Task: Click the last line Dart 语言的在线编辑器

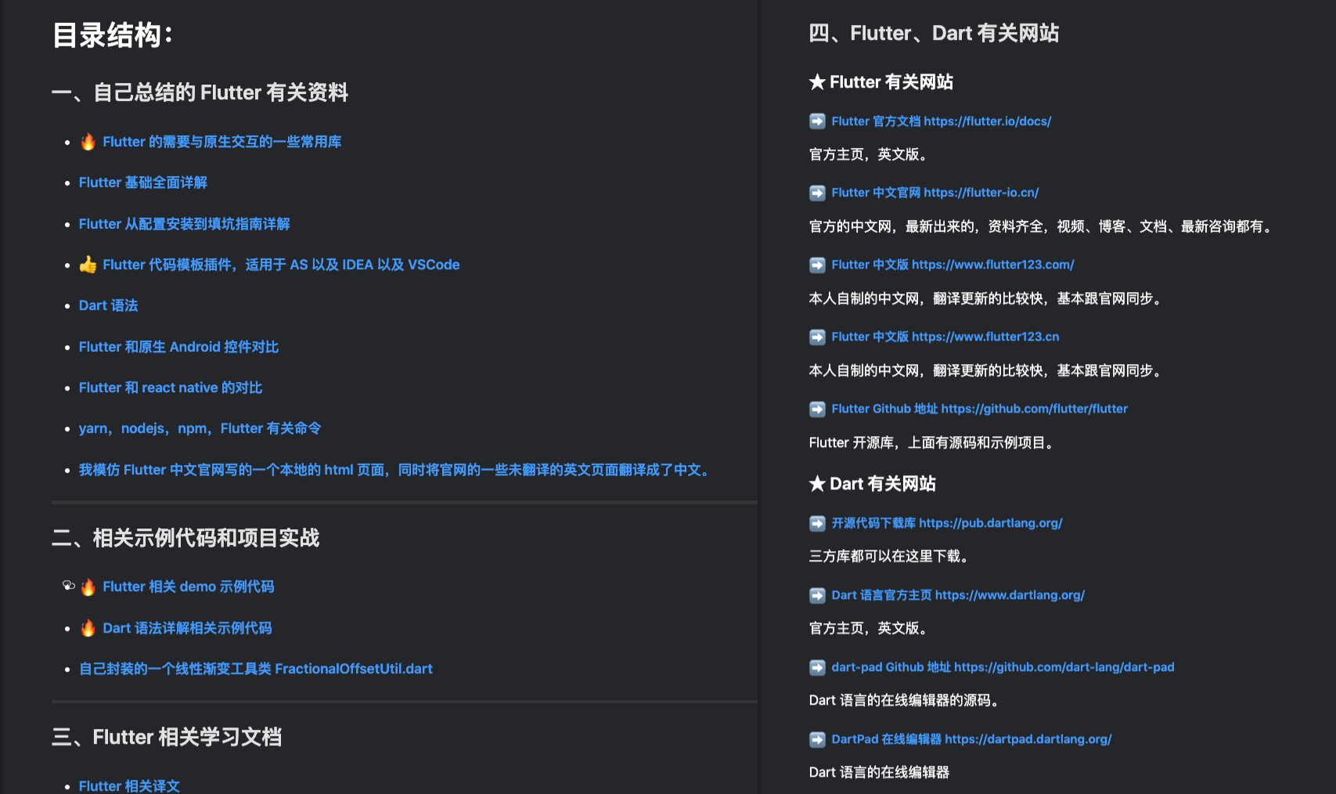Action: tap(879, 772)
